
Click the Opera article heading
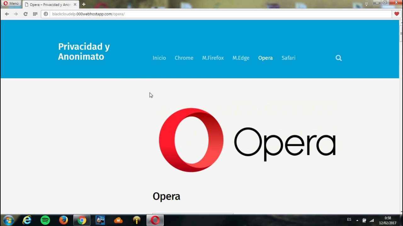(x=167, y=197)
